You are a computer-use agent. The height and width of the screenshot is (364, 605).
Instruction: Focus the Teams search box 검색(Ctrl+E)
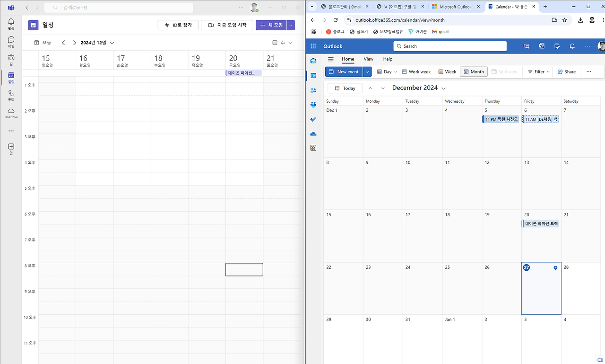(119, 8)
